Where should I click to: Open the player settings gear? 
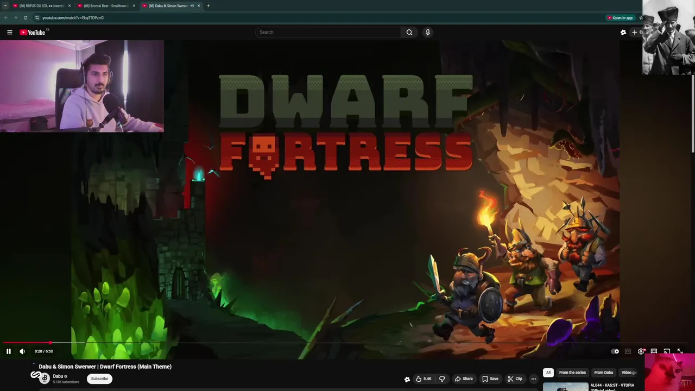pos(641,351)
